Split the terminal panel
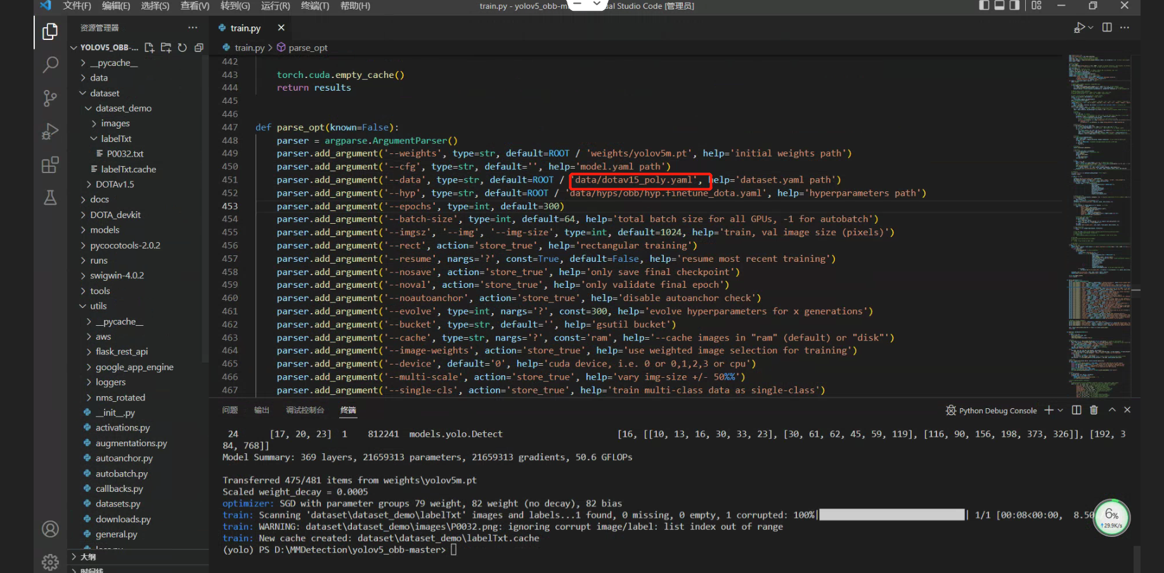This screenshot has height=573, width=1164. [1076, 410]
